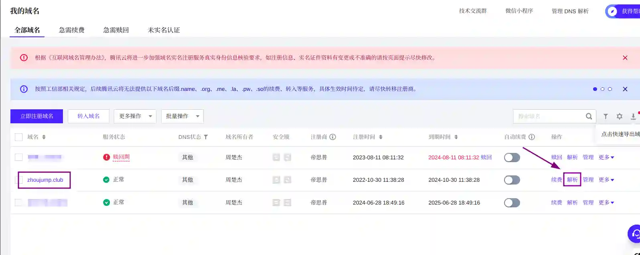
Task: Expand 更多 menu for zhoujump.club row
Action: tap(606, 180)
